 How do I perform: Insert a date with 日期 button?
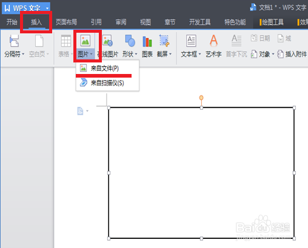coord(260,38)
